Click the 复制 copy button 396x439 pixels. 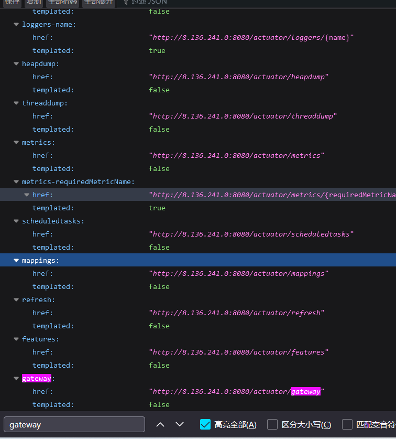[x=34, y=2]
